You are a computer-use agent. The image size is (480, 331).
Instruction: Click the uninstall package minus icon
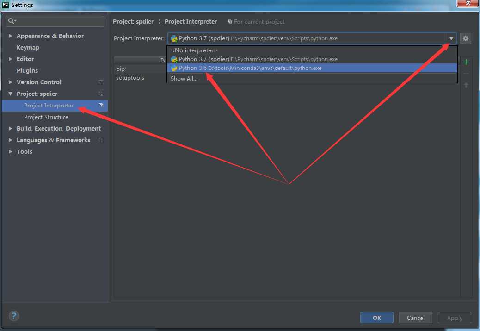click(x=466, y=74)
